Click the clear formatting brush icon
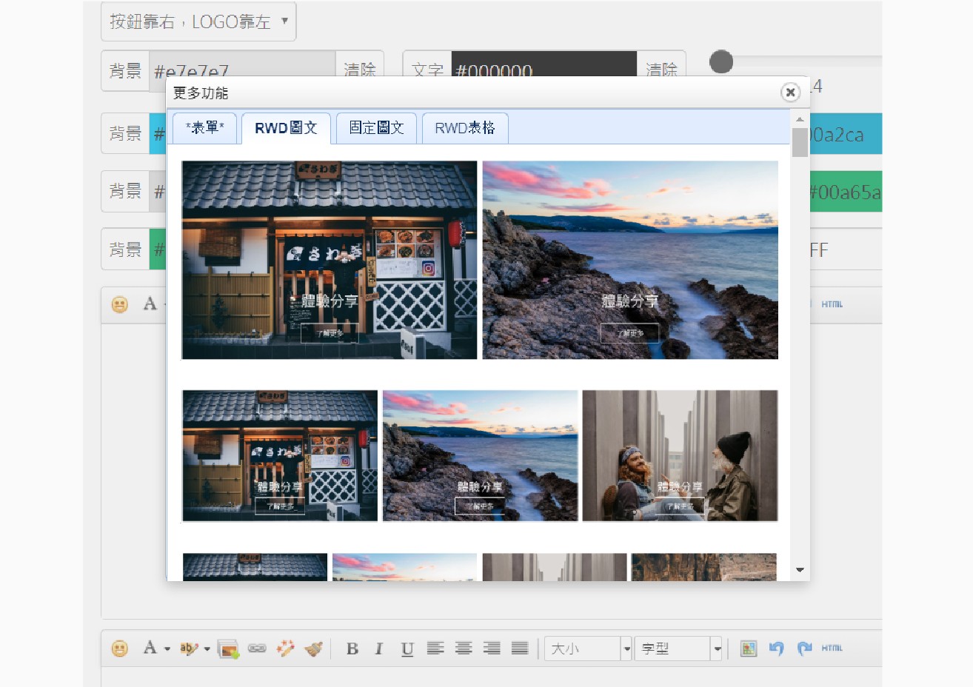The height and width of the screenshot is (687, 973). pyautogui.click(x=314, y=649)
